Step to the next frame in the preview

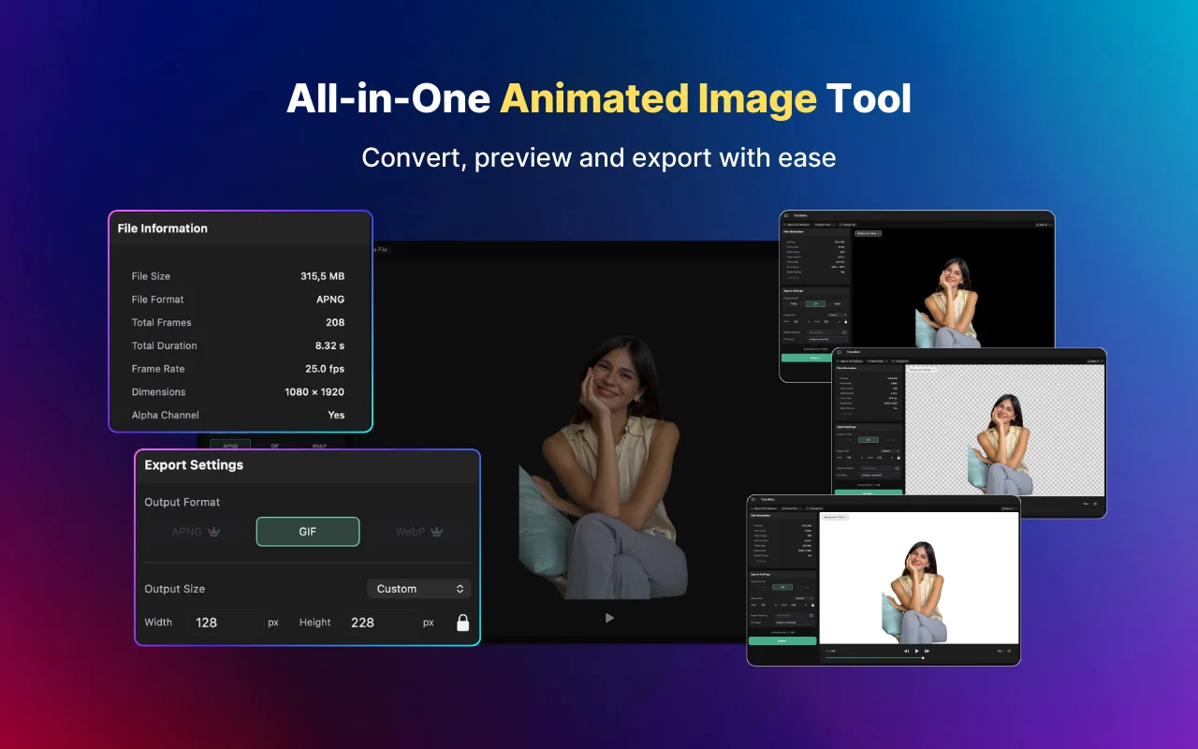pyautogui.click(x=927, y=651)
